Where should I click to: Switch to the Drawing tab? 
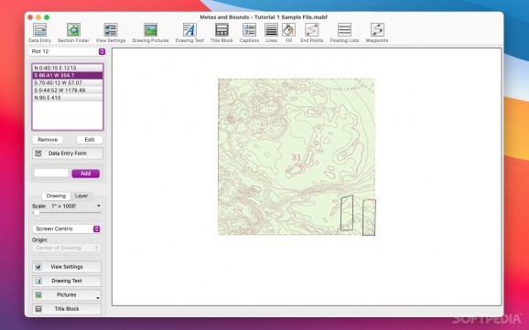click(x=56, y=196)
